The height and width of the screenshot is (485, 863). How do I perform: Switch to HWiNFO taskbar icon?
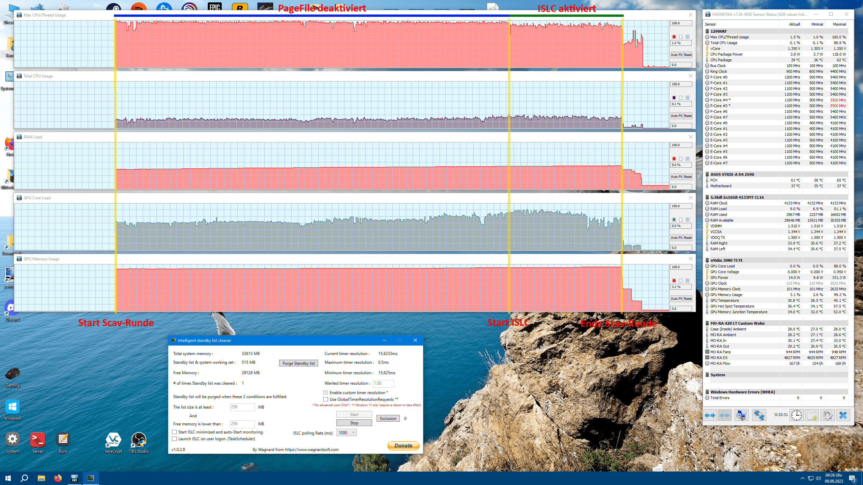(x=75, y=478)
